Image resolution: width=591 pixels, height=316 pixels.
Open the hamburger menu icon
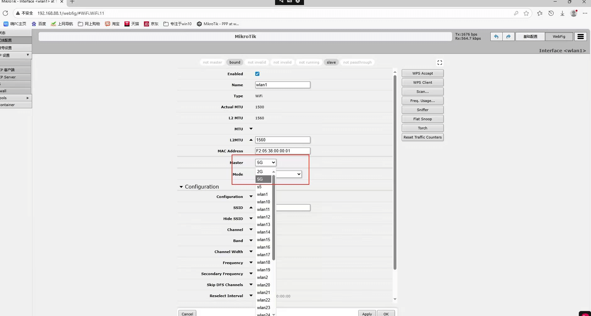pos(581,37)
